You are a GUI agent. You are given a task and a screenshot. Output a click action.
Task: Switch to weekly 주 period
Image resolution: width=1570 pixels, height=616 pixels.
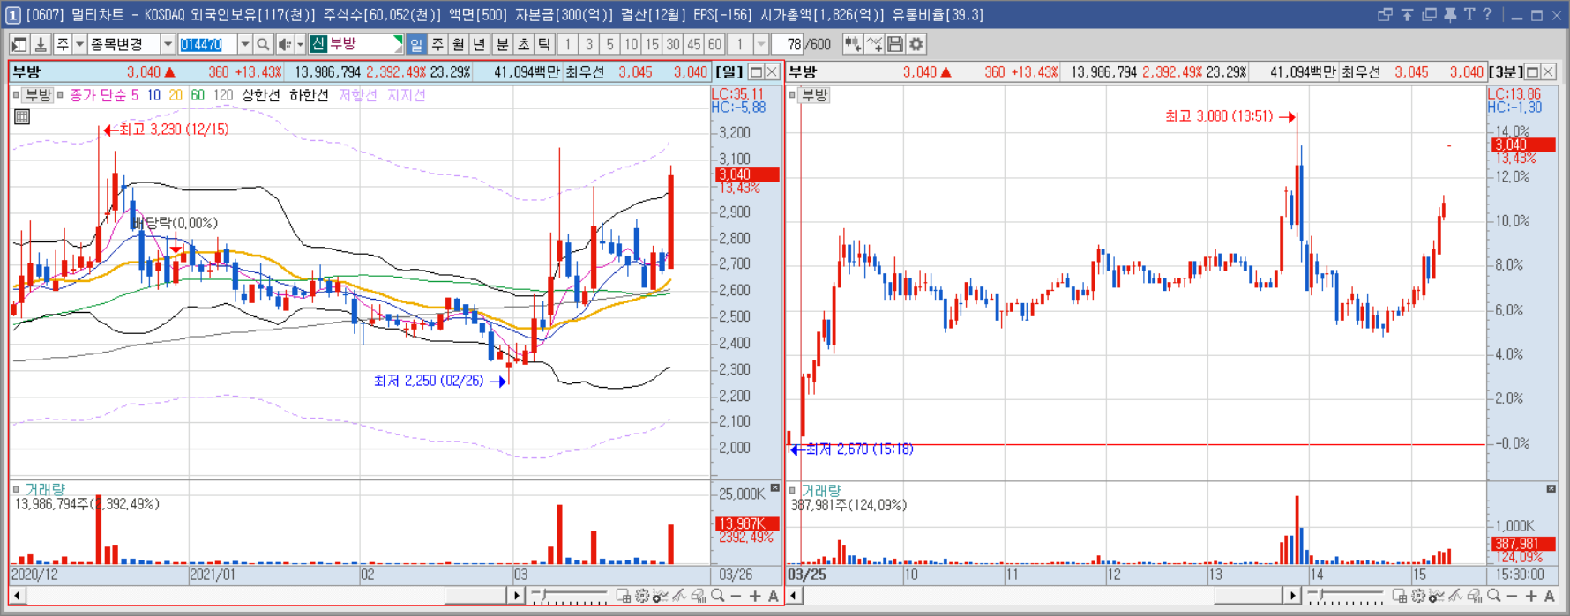click(437, 44)
